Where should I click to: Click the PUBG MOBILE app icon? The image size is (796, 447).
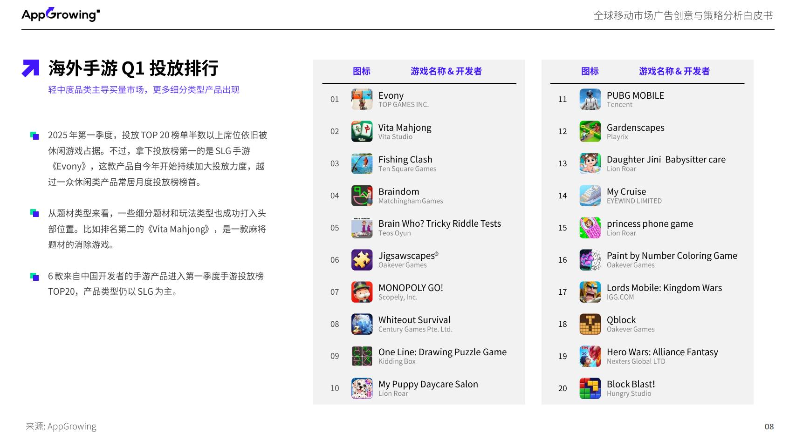(x=590, y=99)
